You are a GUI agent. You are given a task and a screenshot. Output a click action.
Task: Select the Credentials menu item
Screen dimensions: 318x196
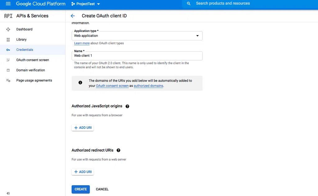(x=33, y=50)
